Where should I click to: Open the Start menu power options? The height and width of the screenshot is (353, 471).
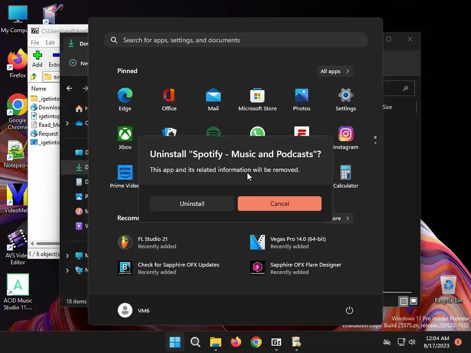(350, 310)
